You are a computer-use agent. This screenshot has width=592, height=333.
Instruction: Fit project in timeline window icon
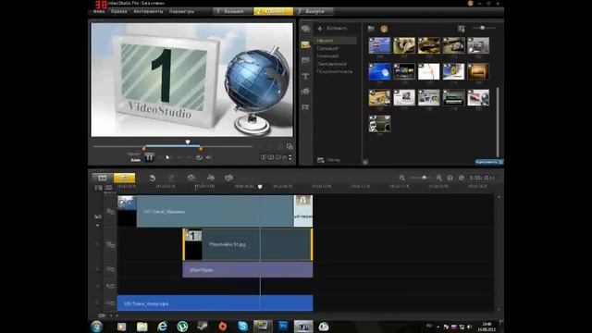pyautogui.click(x=450, y=178)
